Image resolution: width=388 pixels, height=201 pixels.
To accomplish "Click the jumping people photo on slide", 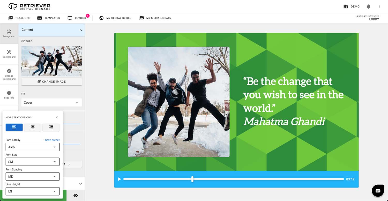I will [179, 102].
